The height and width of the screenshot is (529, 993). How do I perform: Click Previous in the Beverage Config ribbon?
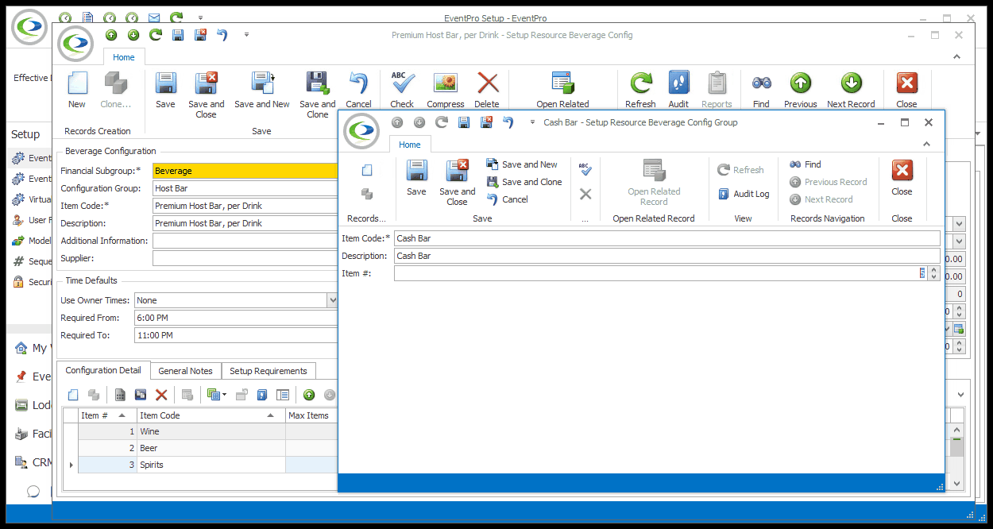tap(800, 90)
